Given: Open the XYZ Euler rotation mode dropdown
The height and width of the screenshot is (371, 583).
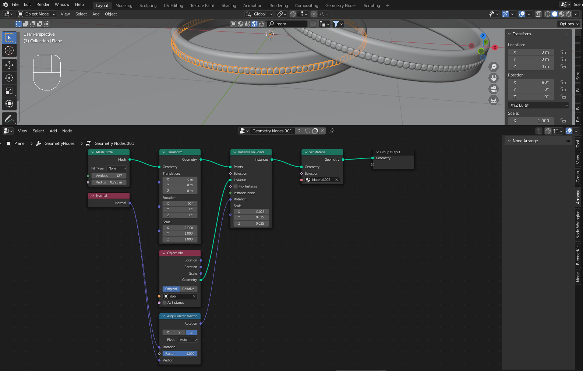Looking at the screenshot, I should [538, 105].
